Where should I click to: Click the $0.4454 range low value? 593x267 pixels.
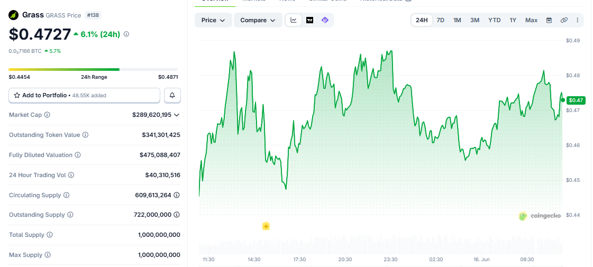[19, 77]
